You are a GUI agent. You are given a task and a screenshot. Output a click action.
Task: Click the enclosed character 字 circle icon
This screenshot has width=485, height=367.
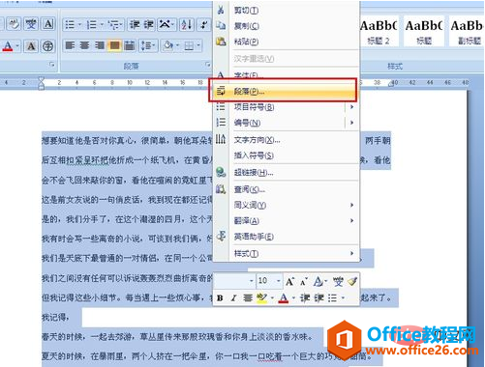(x=48, y=46)
